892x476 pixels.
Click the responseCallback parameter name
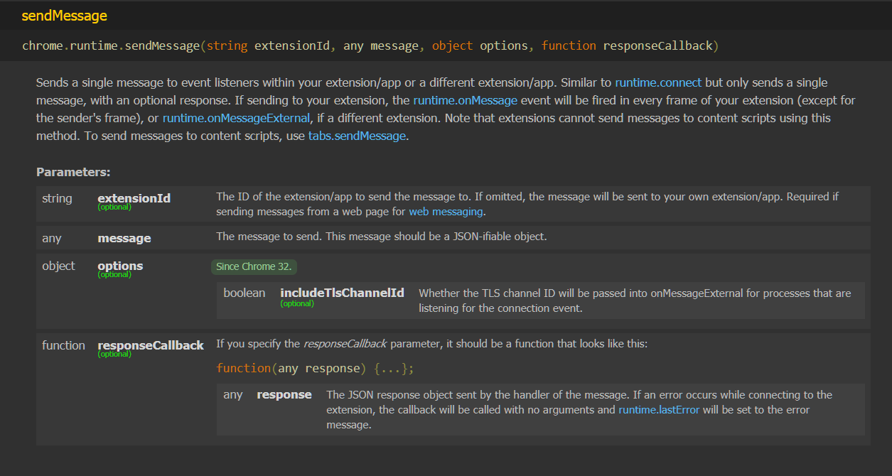tap(150, 345)
